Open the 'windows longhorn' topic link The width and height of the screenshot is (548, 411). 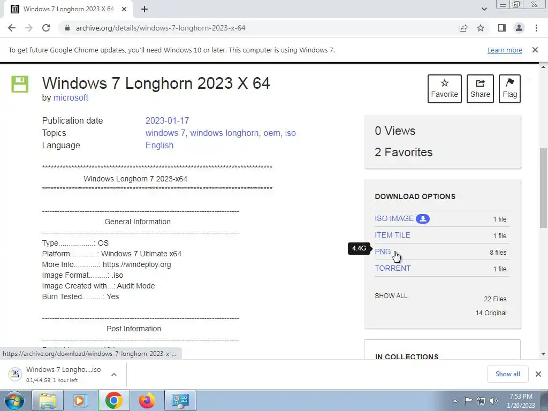pos(224,133)
